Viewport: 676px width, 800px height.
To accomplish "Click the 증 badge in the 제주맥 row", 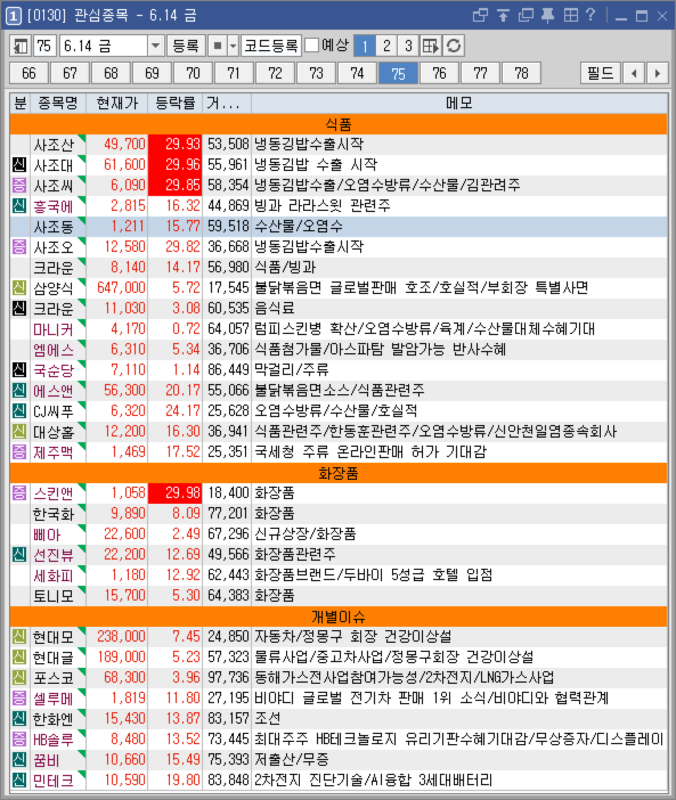I will (19, 452).
